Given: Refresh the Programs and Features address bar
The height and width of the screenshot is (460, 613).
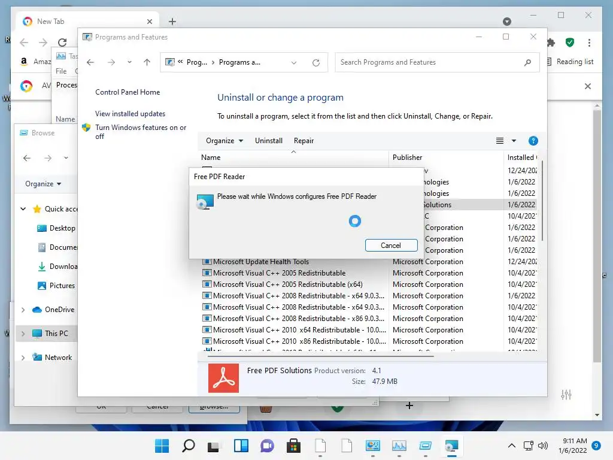Looking at the screenshot, I should 316,62.
